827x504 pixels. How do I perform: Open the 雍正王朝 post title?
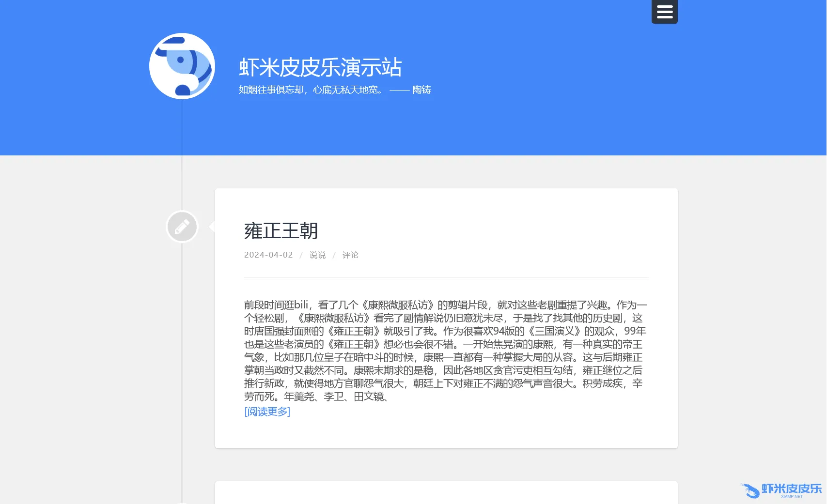tap(281, 231)
